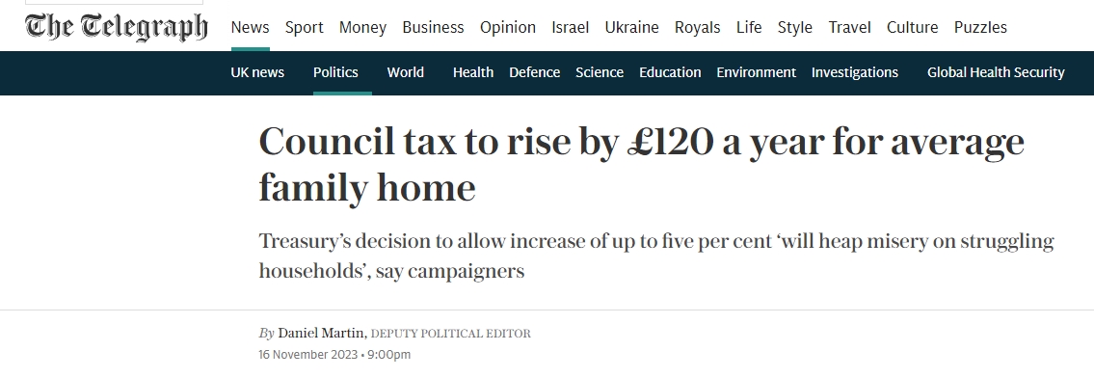1094x378 pixels.
Task: Select the Politics sub-section tab
Action: (x=335, y=72)
